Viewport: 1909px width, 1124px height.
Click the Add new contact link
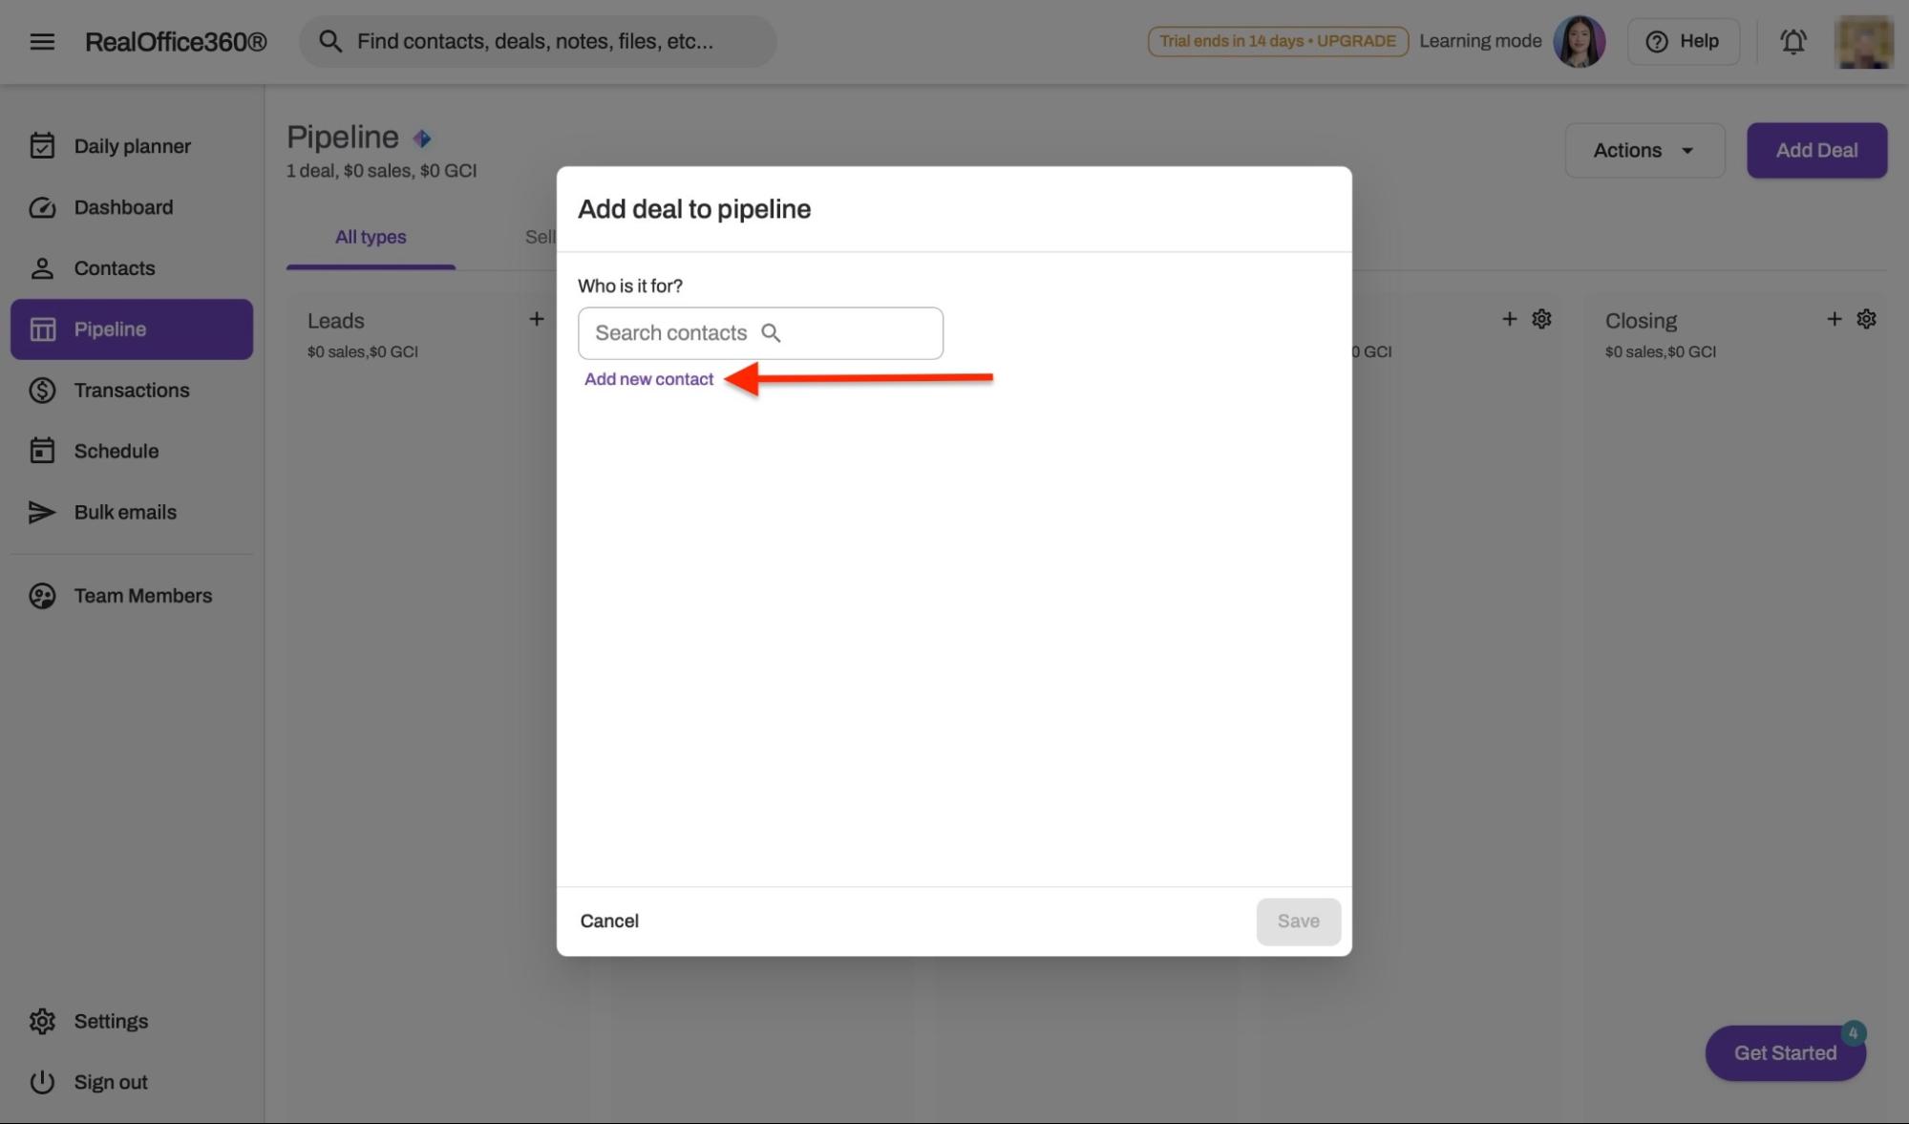point(648,379)
